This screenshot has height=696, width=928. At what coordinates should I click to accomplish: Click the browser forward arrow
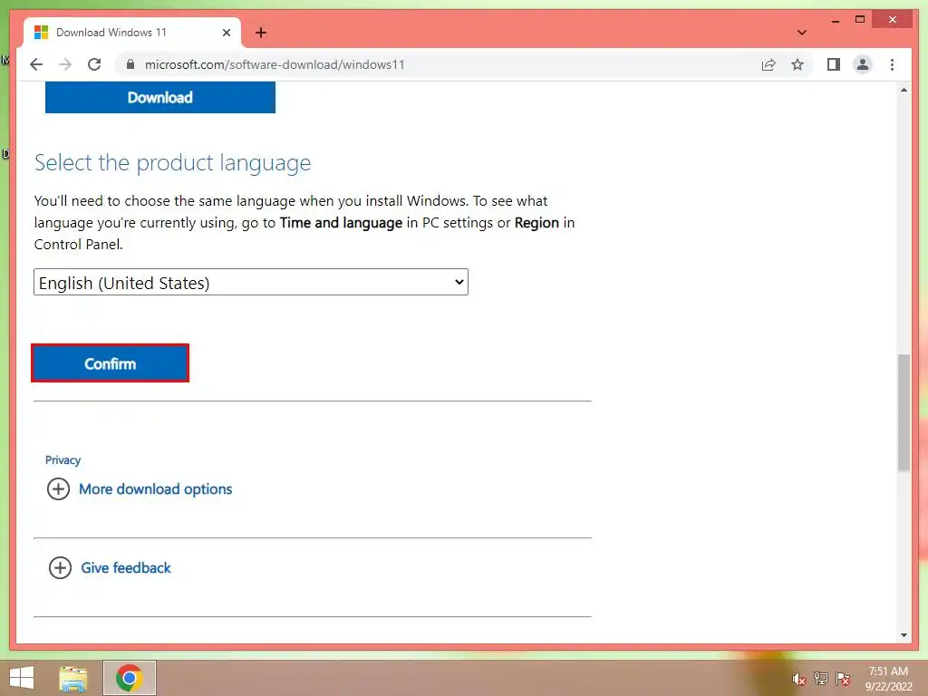click(65, 64)
